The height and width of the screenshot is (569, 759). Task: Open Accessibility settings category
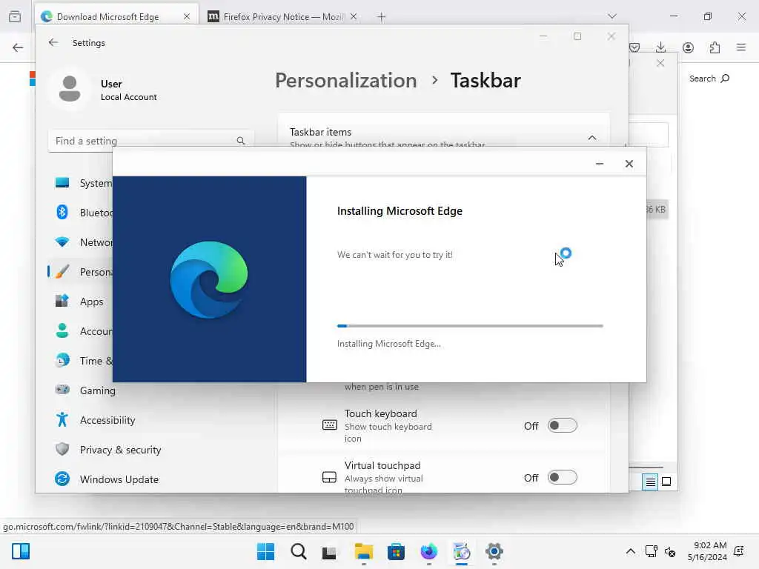pos(95,420)
